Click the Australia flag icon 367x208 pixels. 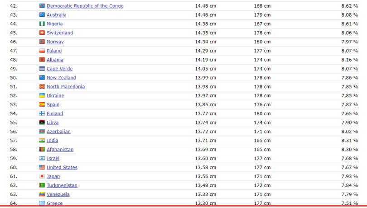coord(42,15)
